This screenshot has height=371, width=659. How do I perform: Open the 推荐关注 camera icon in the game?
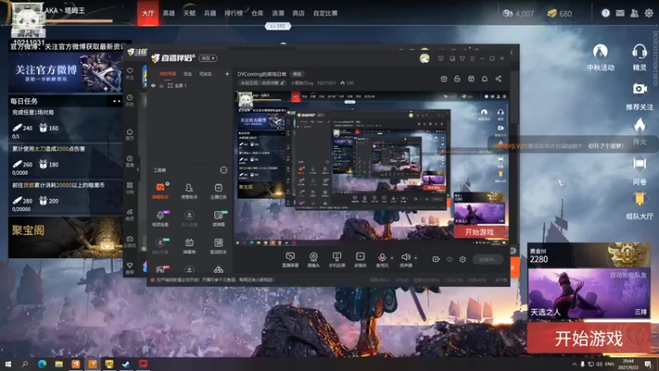(639, 96)
